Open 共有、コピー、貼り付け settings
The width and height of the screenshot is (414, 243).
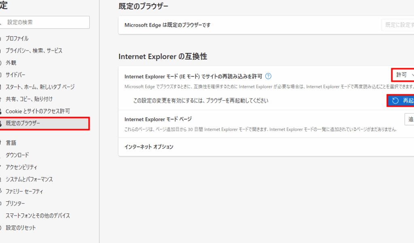click(29, 99)
